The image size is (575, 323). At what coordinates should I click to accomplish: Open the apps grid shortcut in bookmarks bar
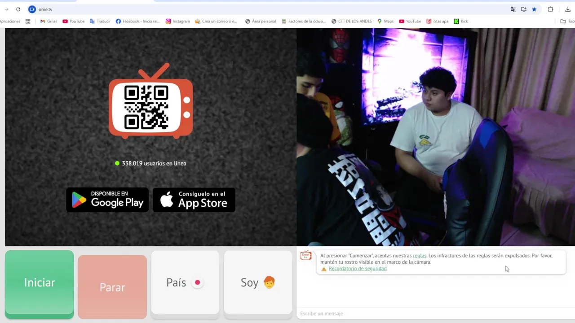click(28, 21)
